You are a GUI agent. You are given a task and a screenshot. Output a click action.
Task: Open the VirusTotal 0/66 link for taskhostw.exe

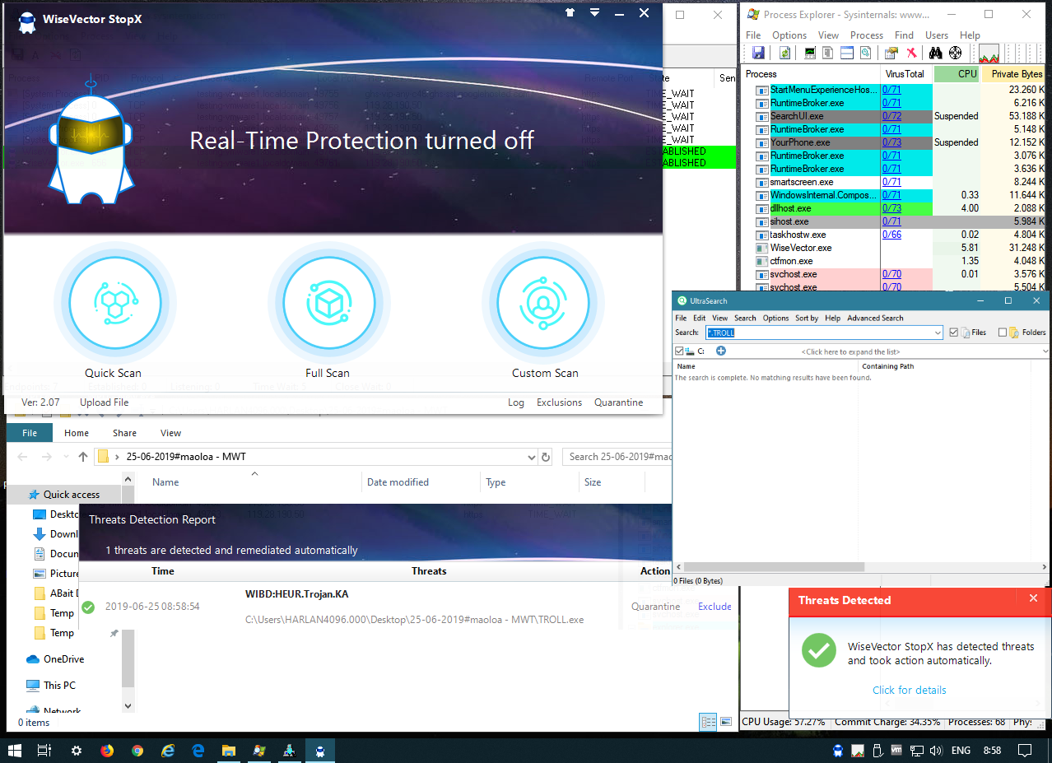point(891,235)
